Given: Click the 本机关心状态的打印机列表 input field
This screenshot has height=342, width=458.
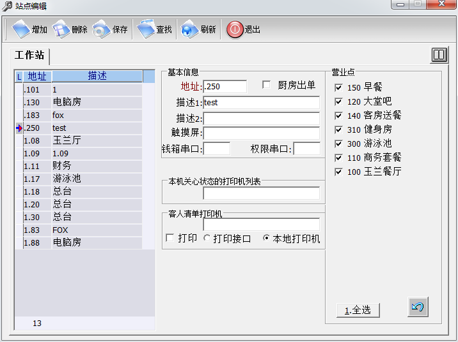Looking at the screenshot, I should click(262, 193).
